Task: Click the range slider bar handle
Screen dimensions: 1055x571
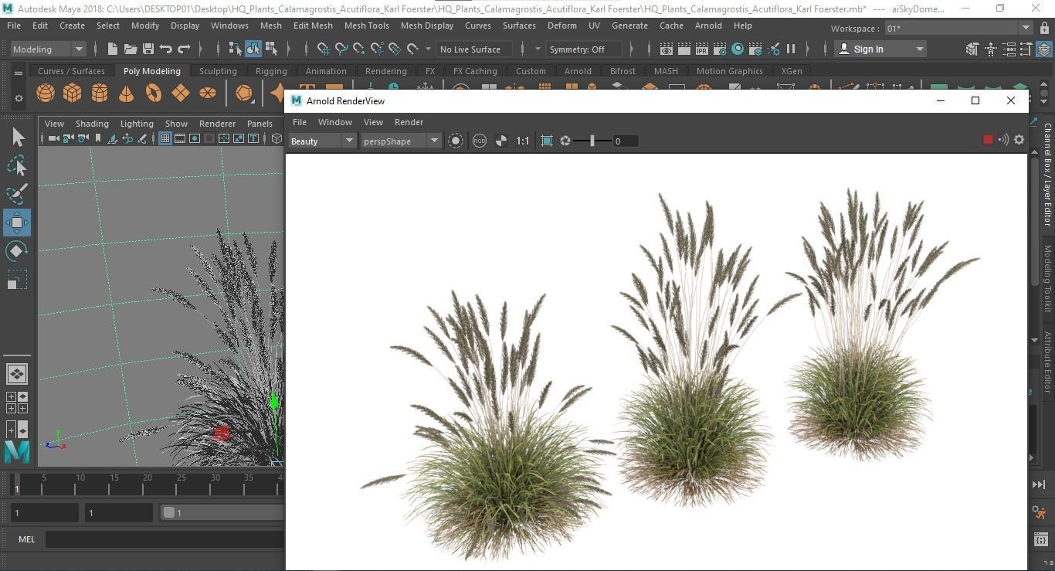Action: (x=169, y=512)
